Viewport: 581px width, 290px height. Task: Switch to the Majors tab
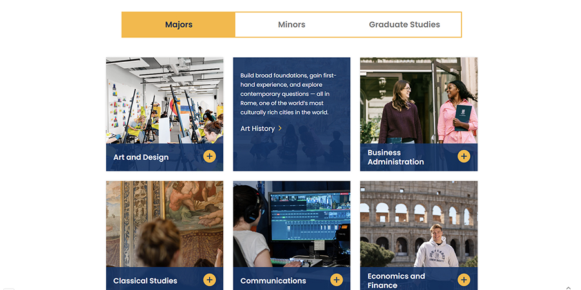[x=179, y=24]
